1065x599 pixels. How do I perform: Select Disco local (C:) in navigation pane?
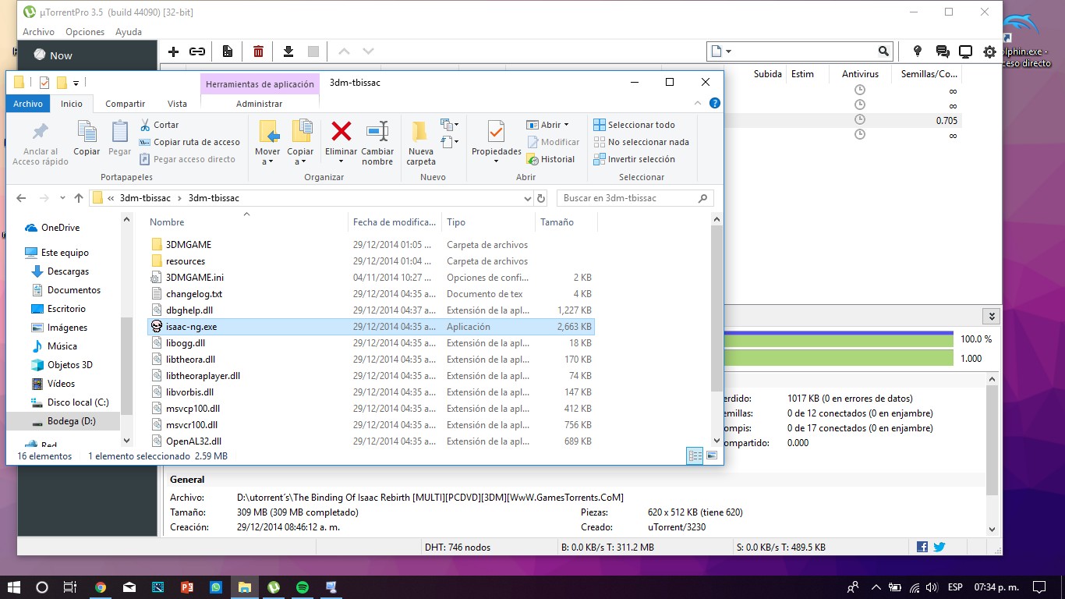[78, 402]
